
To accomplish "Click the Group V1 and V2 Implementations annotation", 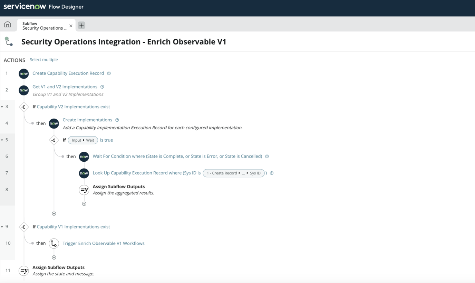I will [x=68, y=94].
